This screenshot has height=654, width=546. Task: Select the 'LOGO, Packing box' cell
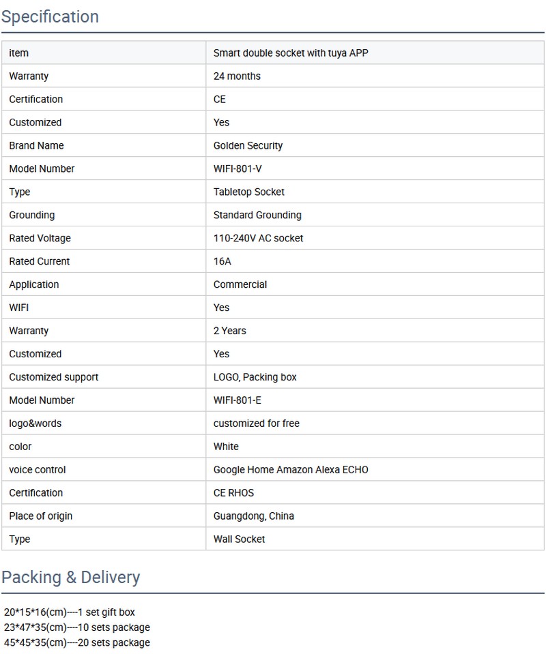pyautogui.click(x=255, y=377)
